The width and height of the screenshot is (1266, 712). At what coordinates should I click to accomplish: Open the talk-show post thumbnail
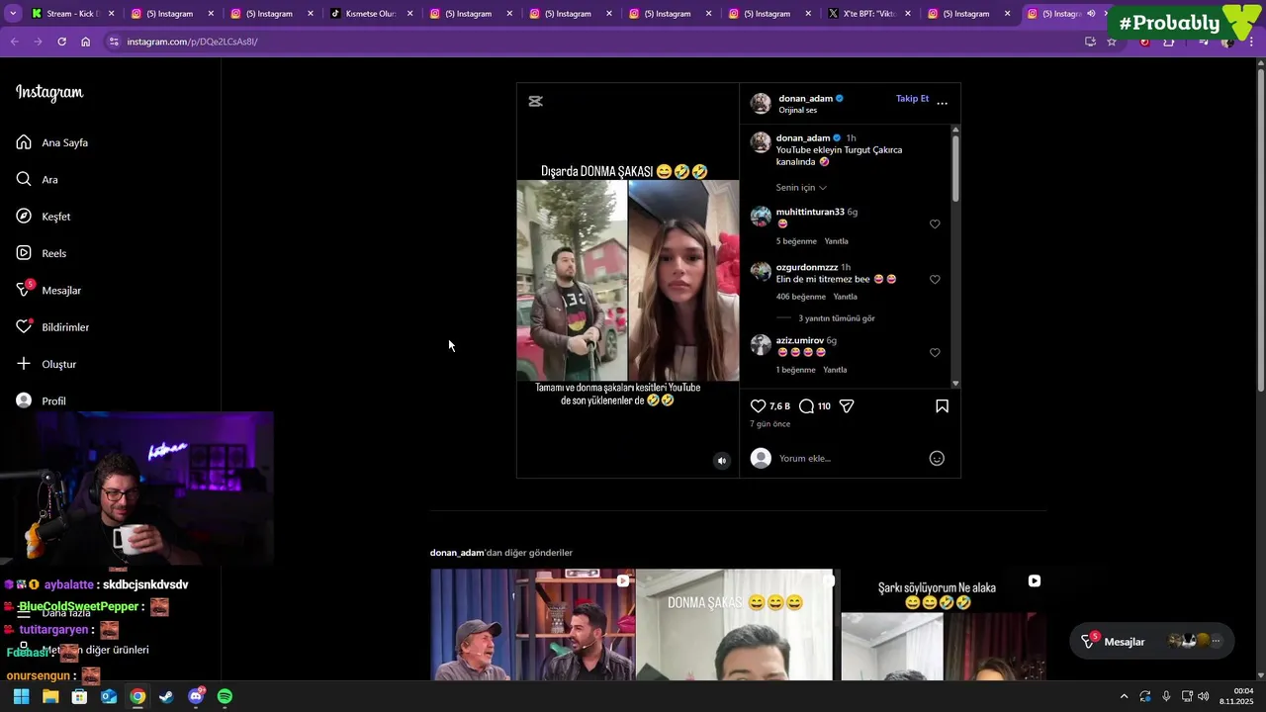tap(532, 625)
